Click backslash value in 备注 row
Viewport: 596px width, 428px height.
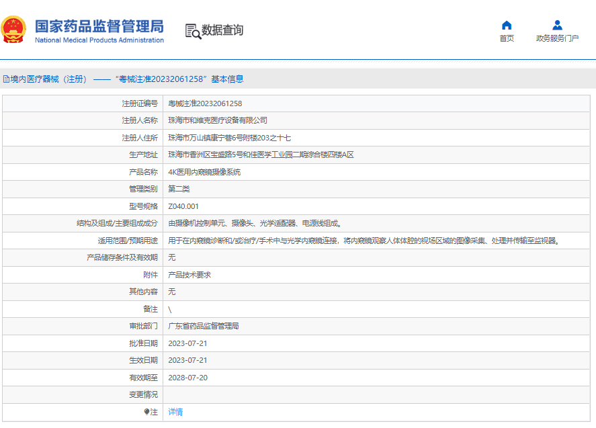coord(170,309)
